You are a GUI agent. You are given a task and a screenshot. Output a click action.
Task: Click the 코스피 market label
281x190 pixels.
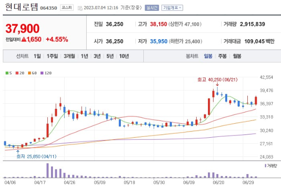pyautogui.click(x=67, y=7)
